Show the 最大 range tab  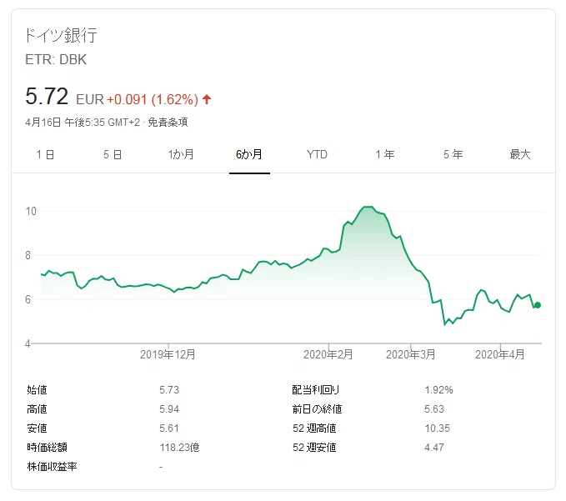[520, 154]
